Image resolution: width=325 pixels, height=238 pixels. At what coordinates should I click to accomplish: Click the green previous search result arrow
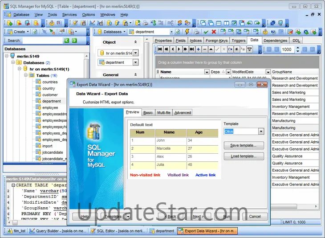(x=66, y=41)
